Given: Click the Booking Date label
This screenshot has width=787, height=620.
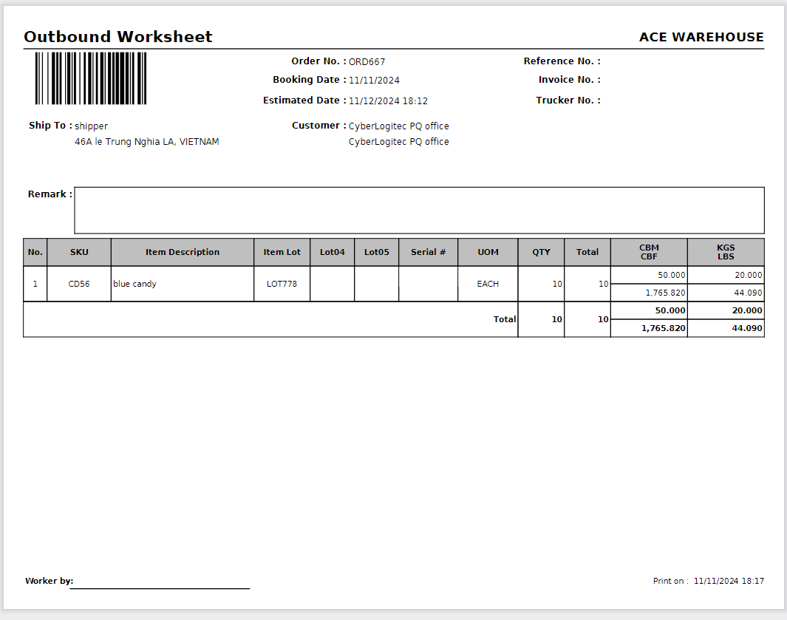Looking at the screenshot, I should (310, 80).
